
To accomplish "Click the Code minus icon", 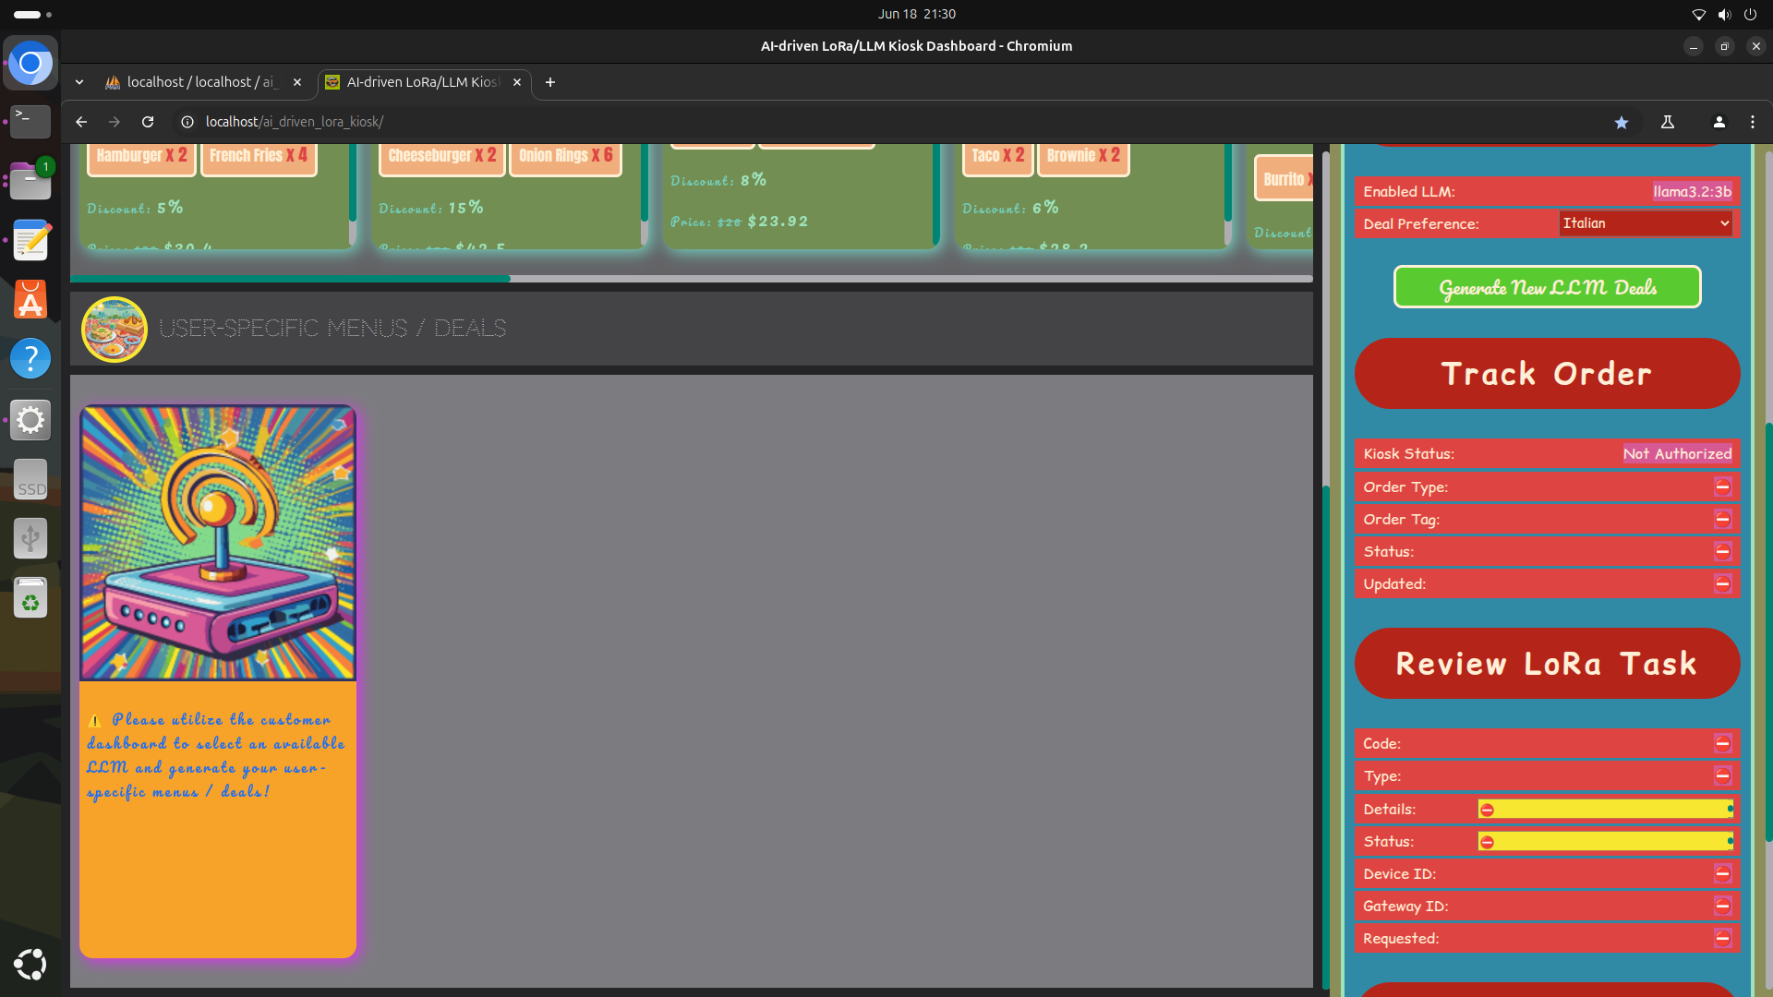I will pos(1722,743).
